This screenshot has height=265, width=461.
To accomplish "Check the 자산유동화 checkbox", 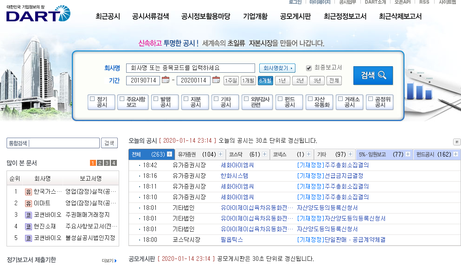I will point(310,99).
